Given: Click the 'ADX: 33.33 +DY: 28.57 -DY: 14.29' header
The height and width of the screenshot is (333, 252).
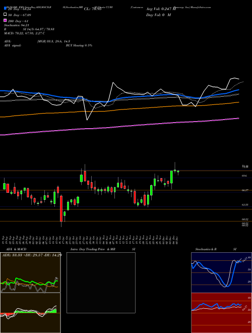Looking at the screenshot, I should (x=32, y=255).
